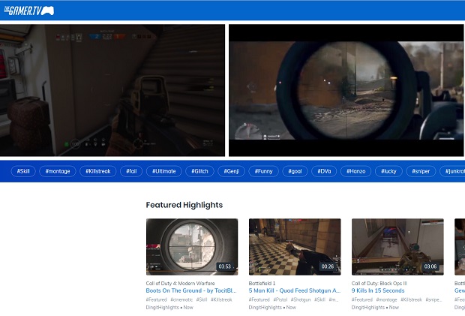Choose the #Ultimate tag

click(164, 171)
